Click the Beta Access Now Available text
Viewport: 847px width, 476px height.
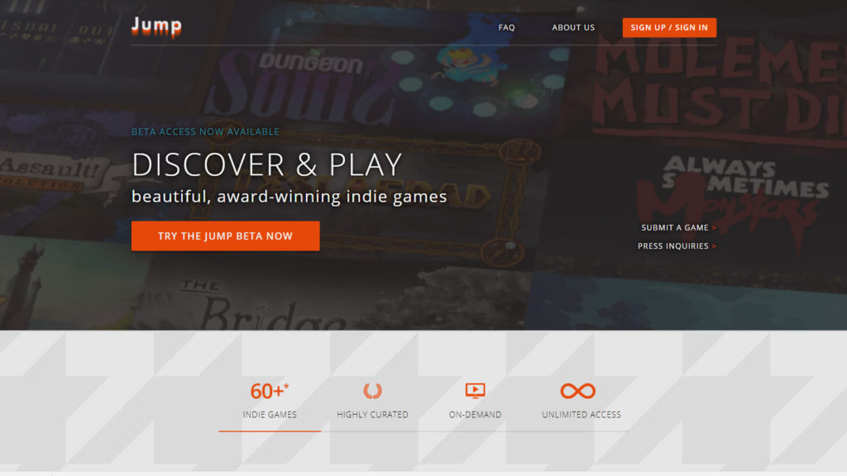pyautogui.click(x=205, y=131)
